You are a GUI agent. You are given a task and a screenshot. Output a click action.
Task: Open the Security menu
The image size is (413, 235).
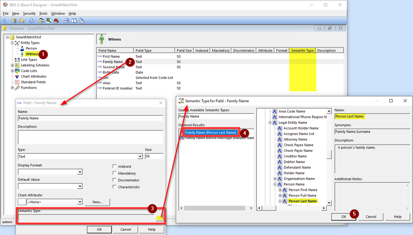pos(29,13)
